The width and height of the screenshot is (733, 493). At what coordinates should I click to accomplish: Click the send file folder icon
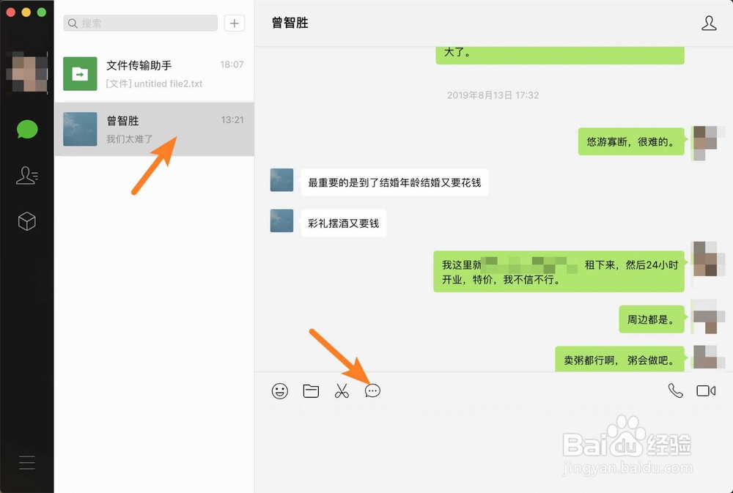pos(310,390)
